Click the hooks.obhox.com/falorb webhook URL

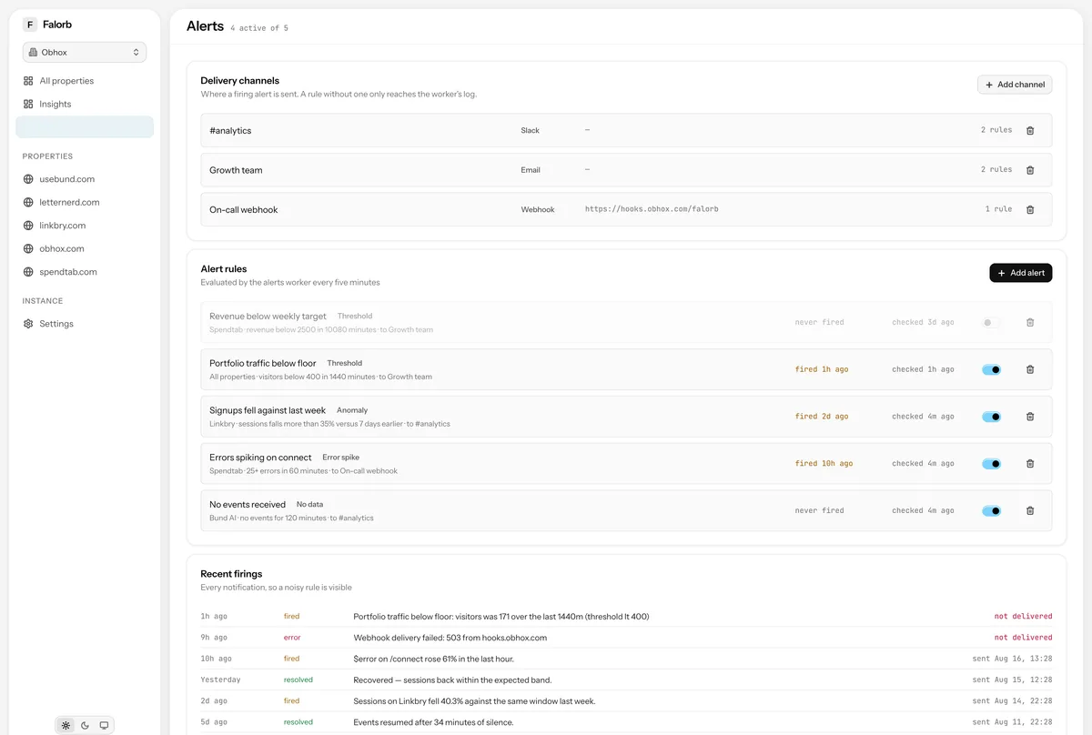coord(652,209)
